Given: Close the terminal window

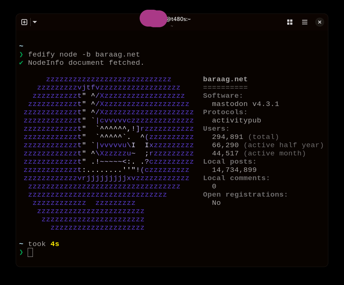Looking at the screenshot, I should (319, 22).
